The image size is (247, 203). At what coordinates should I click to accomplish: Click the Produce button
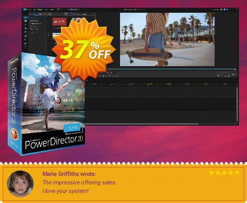pos(73,9)
